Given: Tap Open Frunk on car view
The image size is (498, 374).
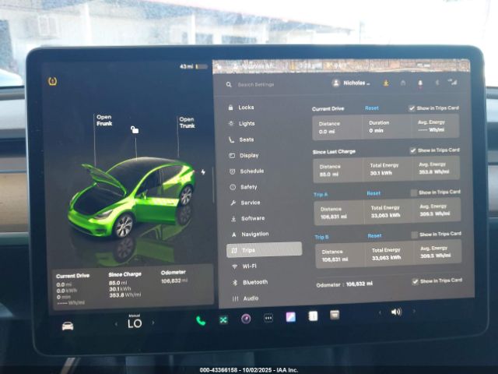Looking at the screenshot, I should point(104,120).
